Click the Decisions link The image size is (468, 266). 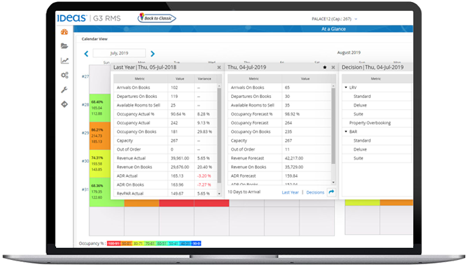[x=315, y=192]
